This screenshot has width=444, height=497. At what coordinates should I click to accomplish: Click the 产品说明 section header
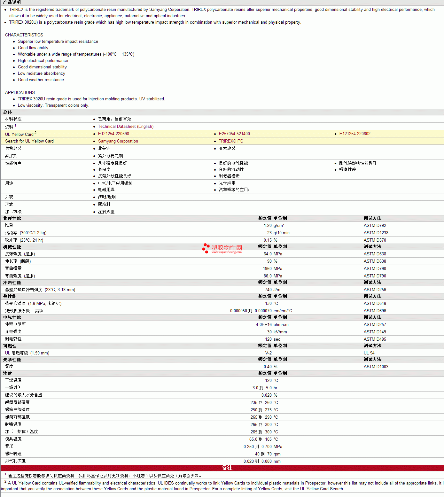tap(12, 3)
